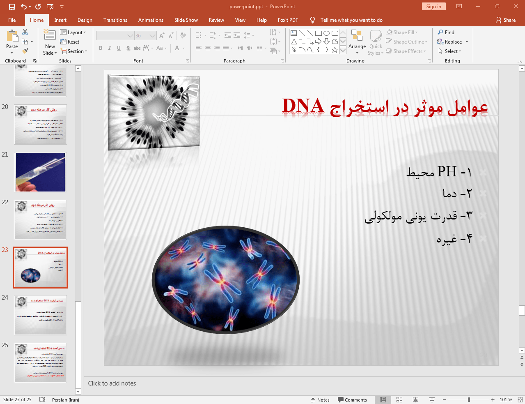Switch to Slide Sorter view
The width and height of the screenshot is (525, 404).
pos(399,399)
